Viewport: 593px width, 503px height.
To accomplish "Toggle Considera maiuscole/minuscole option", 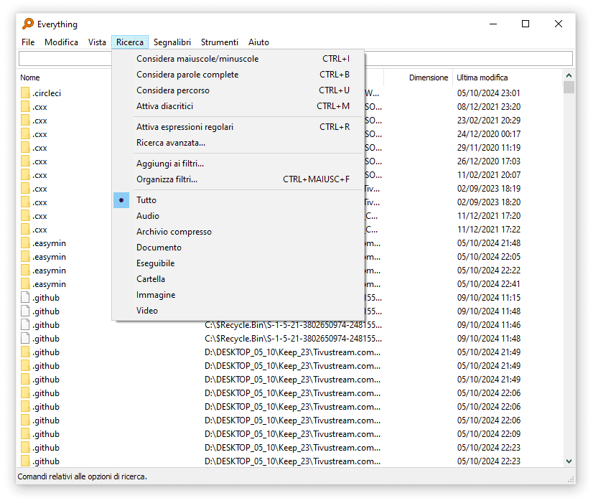I will (238, 59).
